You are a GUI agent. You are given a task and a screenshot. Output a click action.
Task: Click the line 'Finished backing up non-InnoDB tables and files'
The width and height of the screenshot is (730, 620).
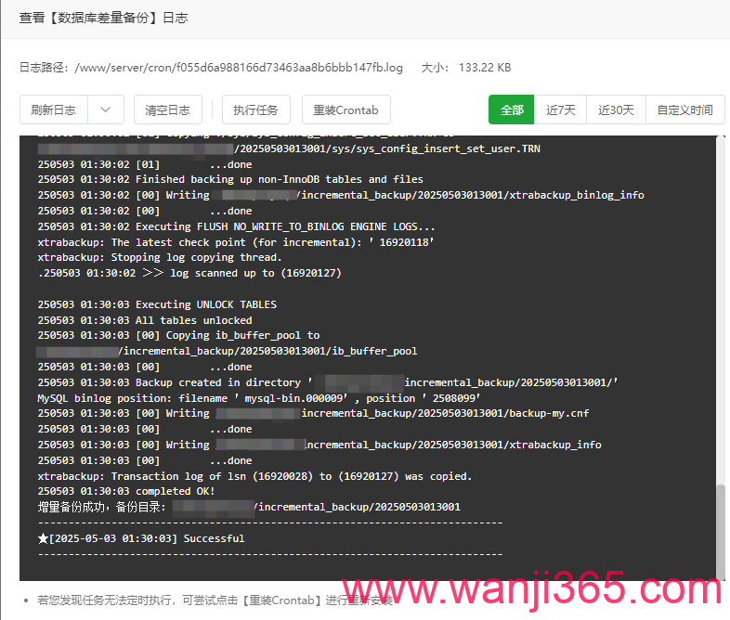pyautogui.click(x=230, y=179)
